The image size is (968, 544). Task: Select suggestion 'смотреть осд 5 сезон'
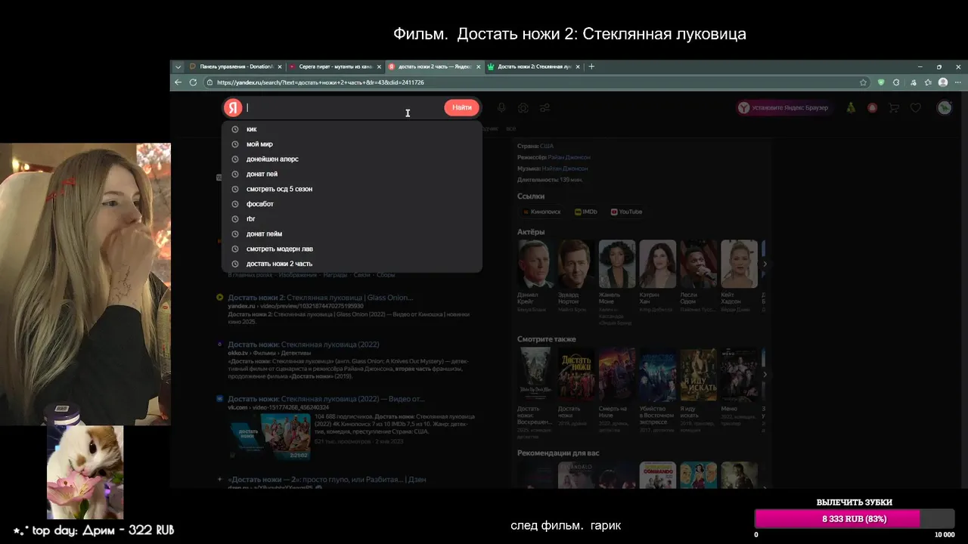[x=352, y=189]
